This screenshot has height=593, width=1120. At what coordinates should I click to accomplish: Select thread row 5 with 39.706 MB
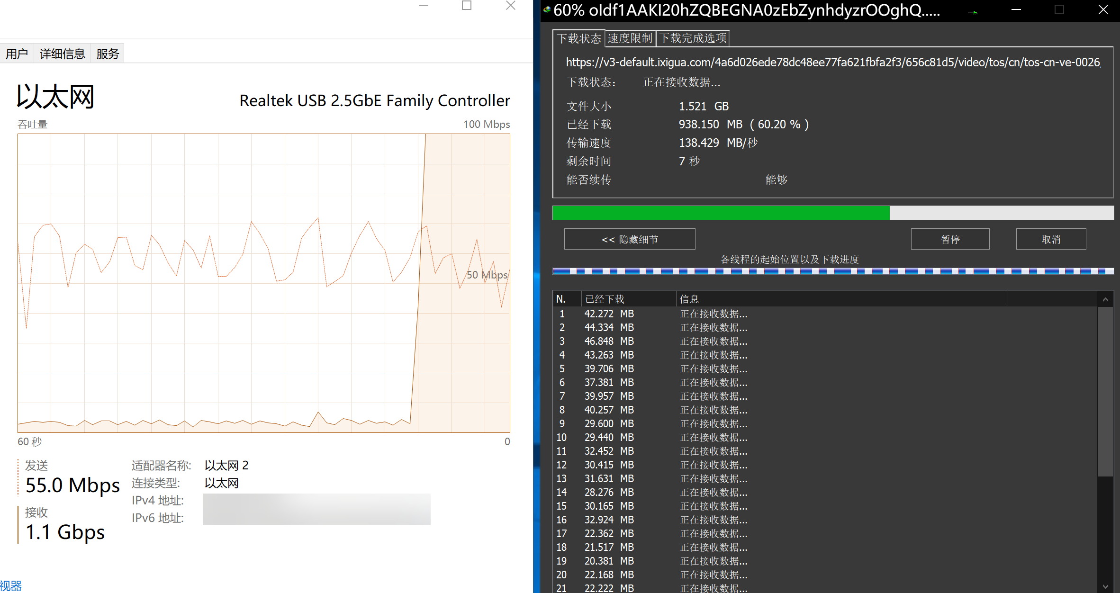pyautogui.click(x=825, y=368)
